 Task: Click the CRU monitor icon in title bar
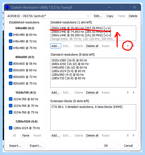click(7, 7)
